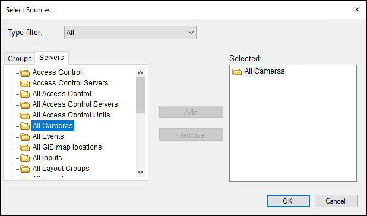Click the All Access Control folder icon
The image size is (367, 216).
tap(25, 94)
